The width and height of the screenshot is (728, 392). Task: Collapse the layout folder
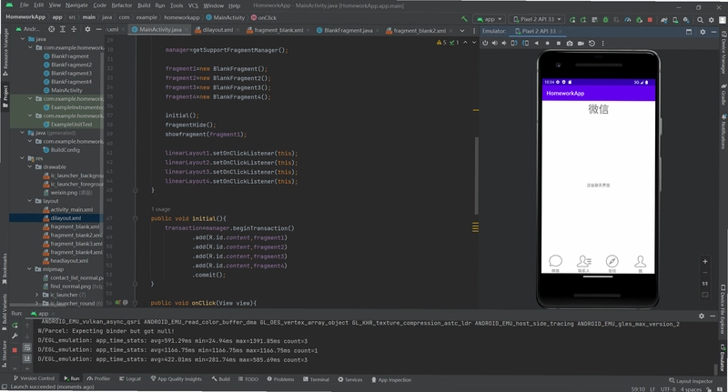[30, 201]
